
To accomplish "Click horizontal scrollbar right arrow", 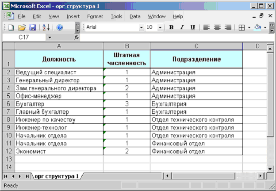I will point(261,176).
